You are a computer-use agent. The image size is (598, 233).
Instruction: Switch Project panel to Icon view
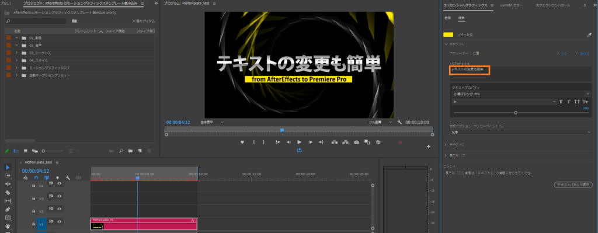point(26,151)
